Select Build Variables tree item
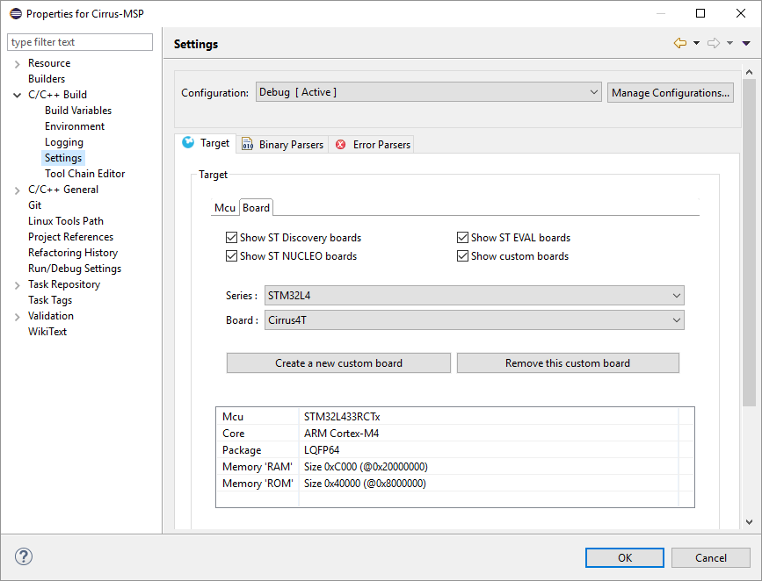This screenshot has height=581, width=762. point(78,111)
